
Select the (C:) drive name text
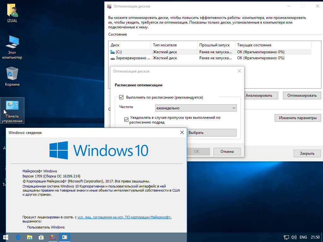point(119,52)
